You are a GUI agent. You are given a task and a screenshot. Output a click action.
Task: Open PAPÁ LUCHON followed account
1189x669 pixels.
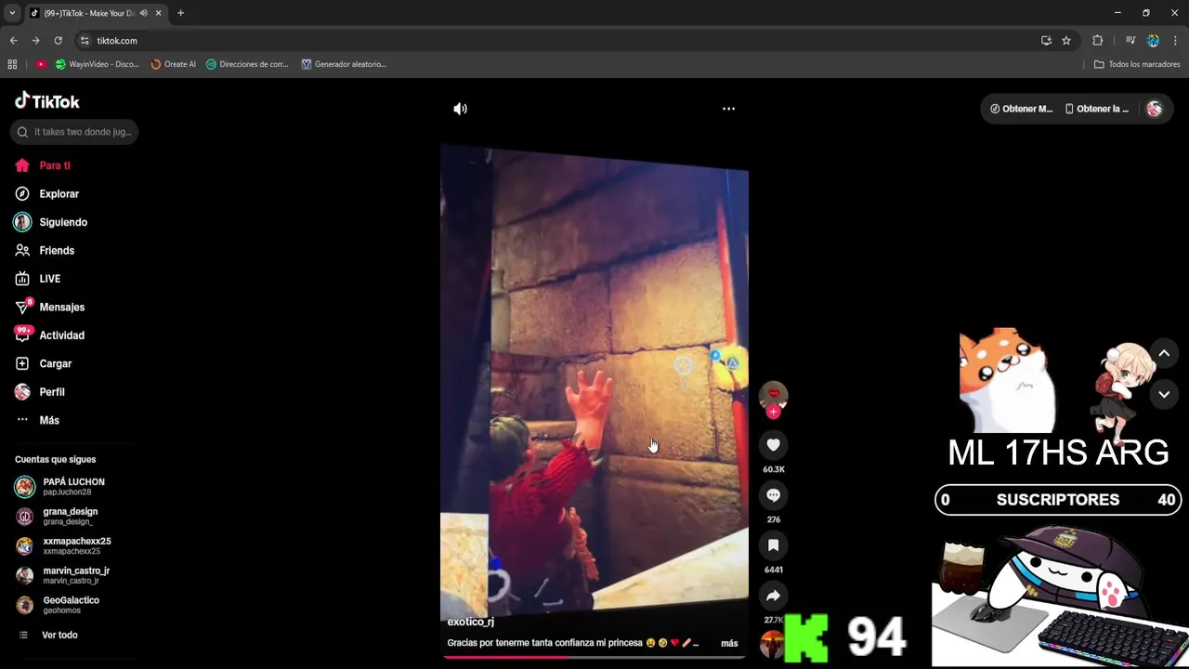pyautogui.click(x=74, y=487)
